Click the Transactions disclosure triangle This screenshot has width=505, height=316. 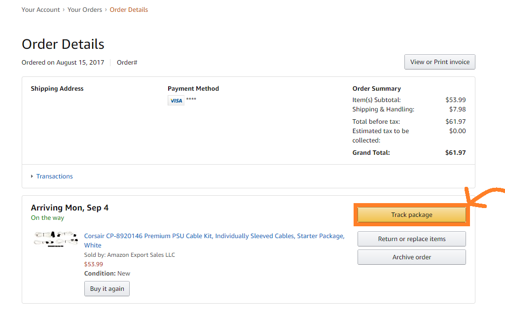tap(32, 176)
